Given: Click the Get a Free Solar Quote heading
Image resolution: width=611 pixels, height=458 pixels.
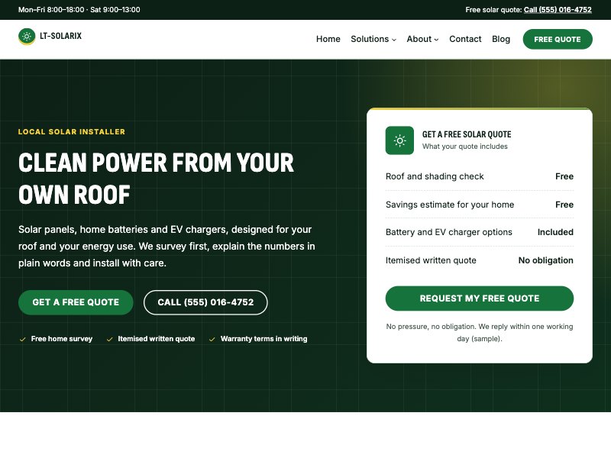Looking at the screenshot, I should pyautogui.click(x=467, y=134).
